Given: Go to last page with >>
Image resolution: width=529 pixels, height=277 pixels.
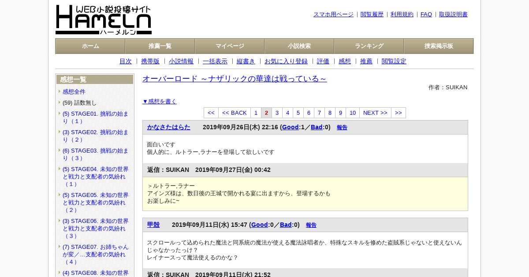Looking at the screenshot, I should tap(399, 113).
